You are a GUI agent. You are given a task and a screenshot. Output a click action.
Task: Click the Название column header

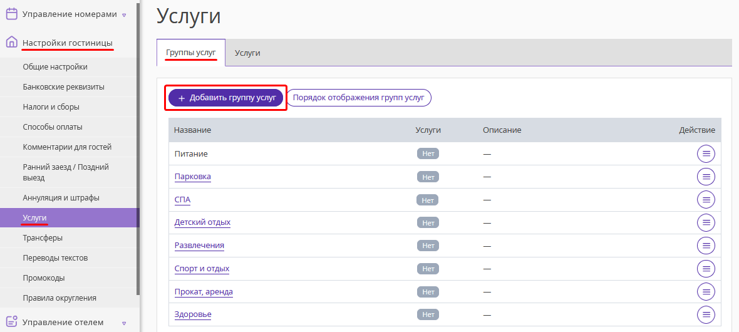192,130
